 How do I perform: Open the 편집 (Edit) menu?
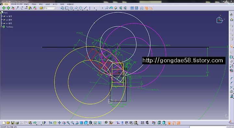click(34, 4)
